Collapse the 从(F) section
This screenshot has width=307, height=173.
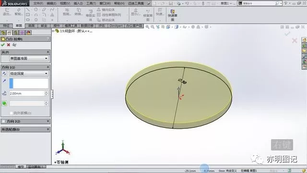[48, 52]
